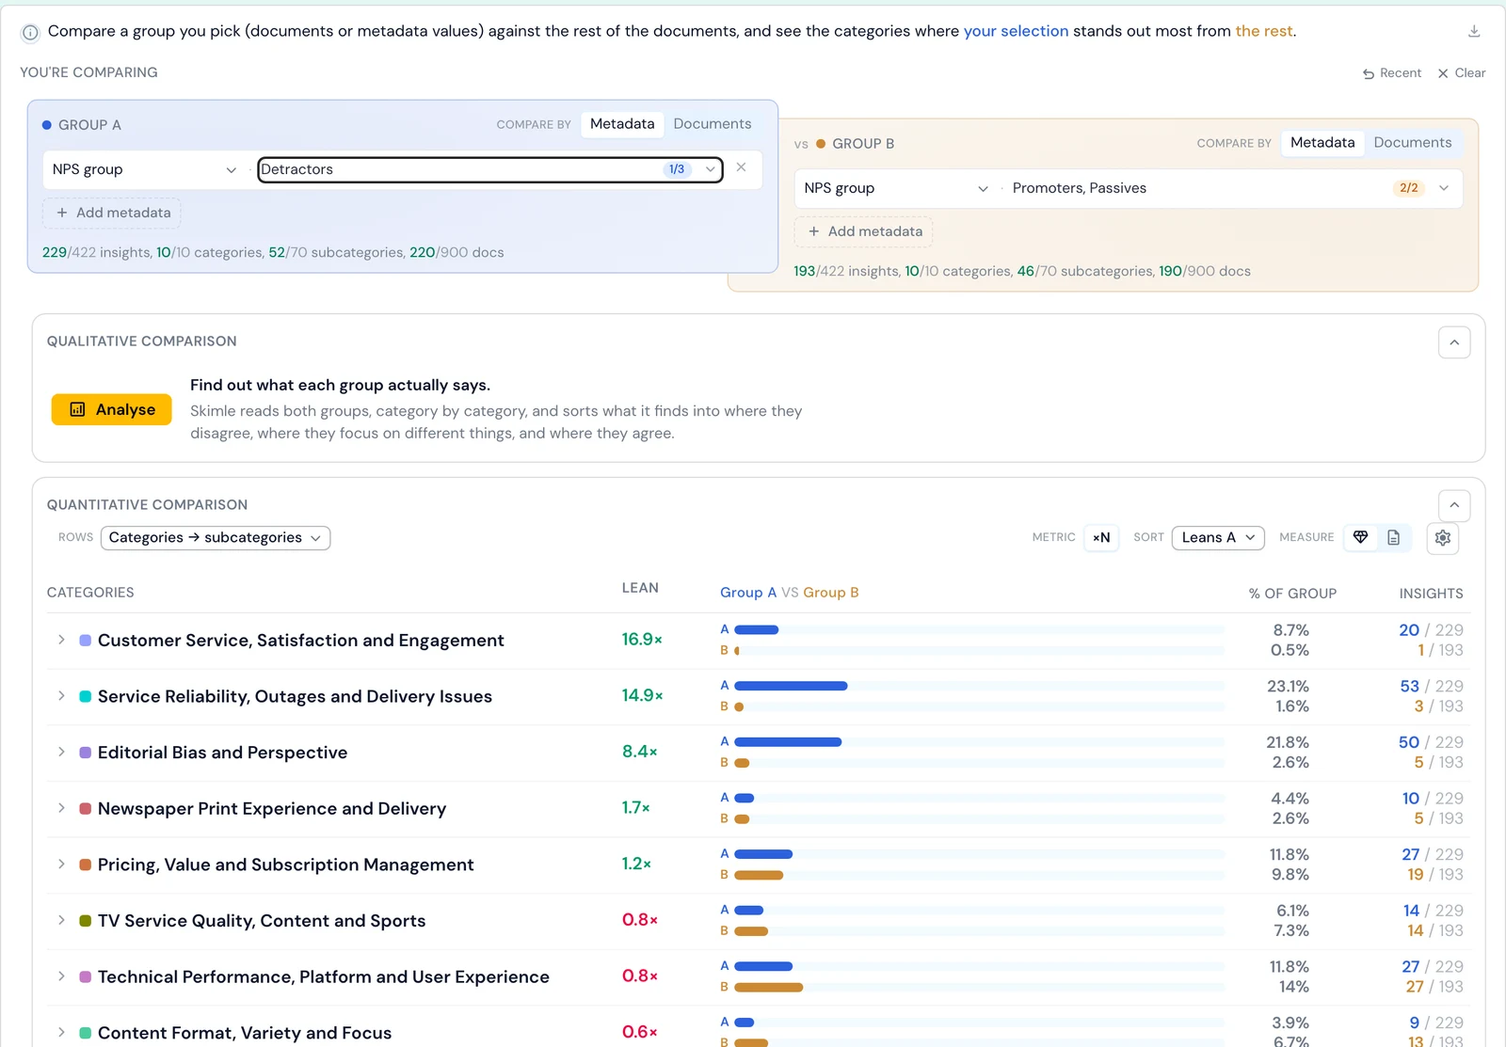Click the Content Format, Variety and Focus label

point(245,1033)
